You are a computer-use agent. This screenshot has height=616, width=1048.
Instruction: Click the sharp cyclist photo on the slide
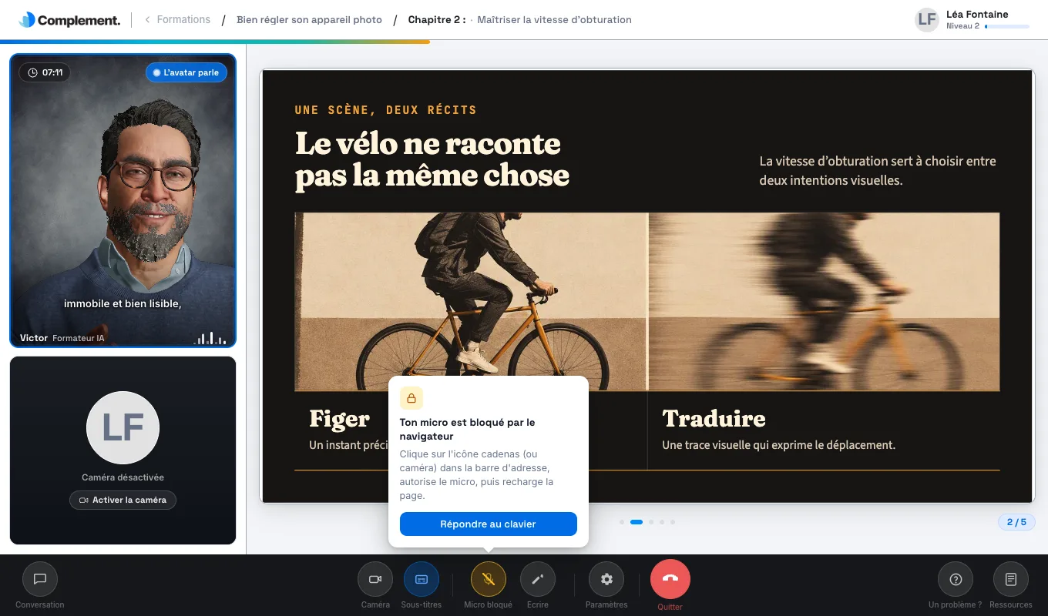click(x=471, y=302)
